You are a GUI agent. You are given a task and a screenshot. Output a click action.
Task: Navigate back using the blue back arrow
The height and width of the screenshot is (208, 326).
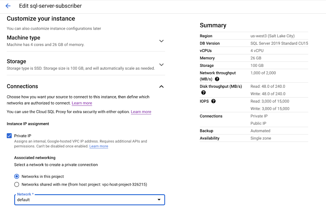click(x=8, y=6)
